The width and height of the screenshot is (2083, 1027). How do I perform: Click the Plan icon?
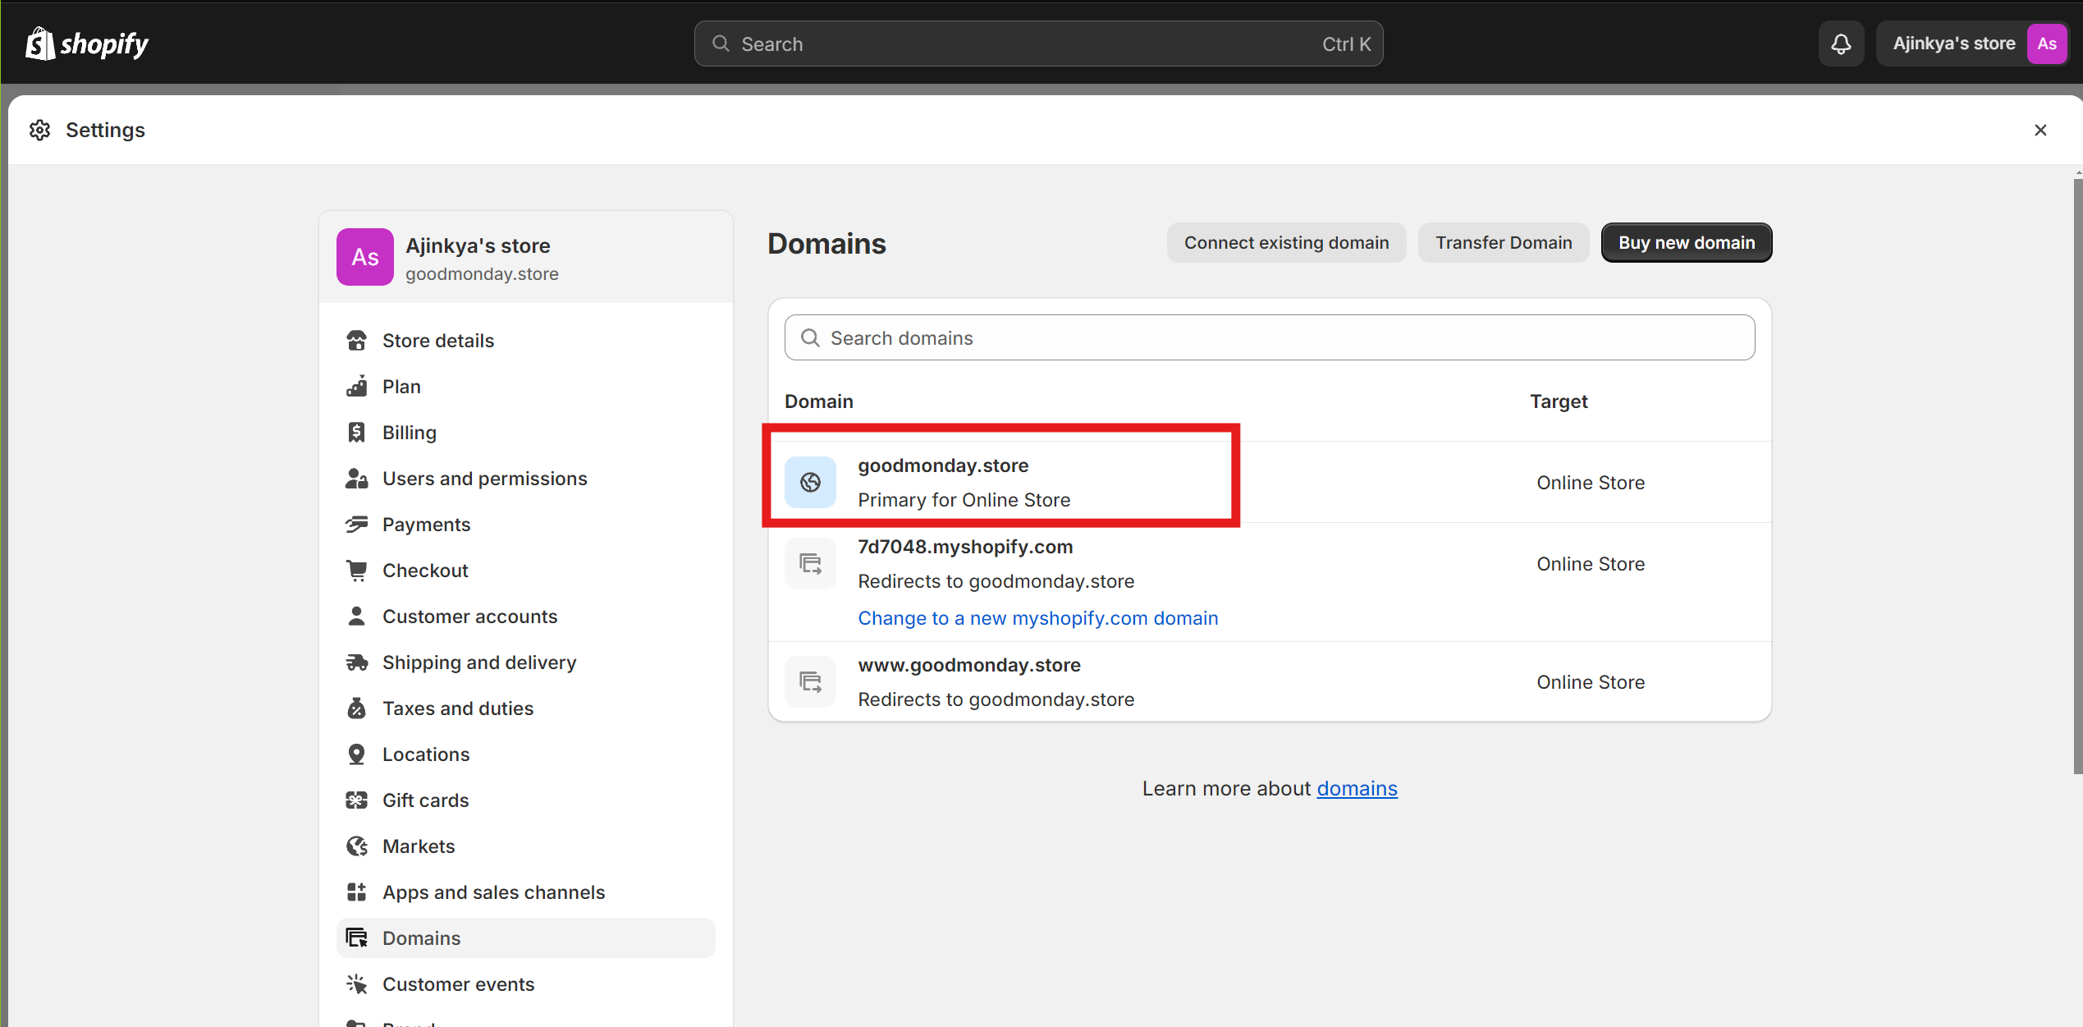point(356,387)
